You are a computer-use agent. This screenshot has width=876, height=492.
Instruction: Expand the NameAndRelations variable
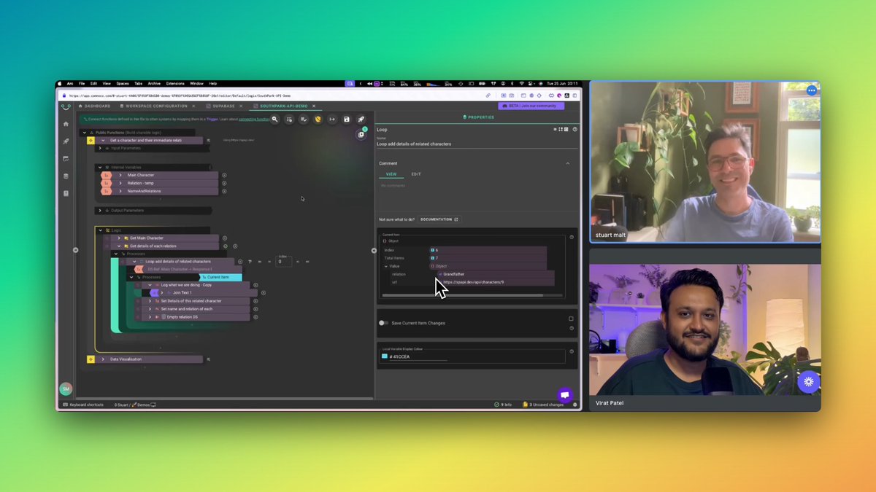coord(120,191)
